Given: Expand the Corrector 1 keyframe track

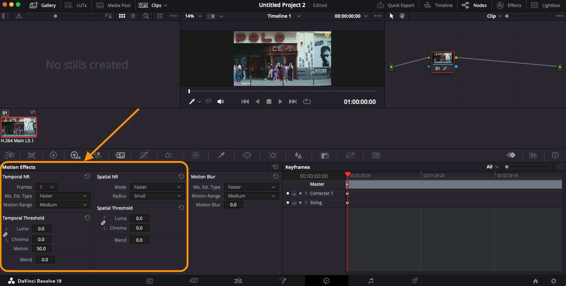Looking at the screenshot, I should 306,193.
